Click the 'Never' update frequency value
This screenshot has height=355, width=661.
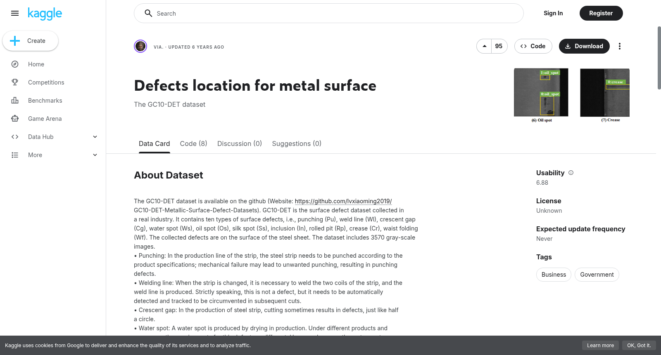tap(544, 239)
